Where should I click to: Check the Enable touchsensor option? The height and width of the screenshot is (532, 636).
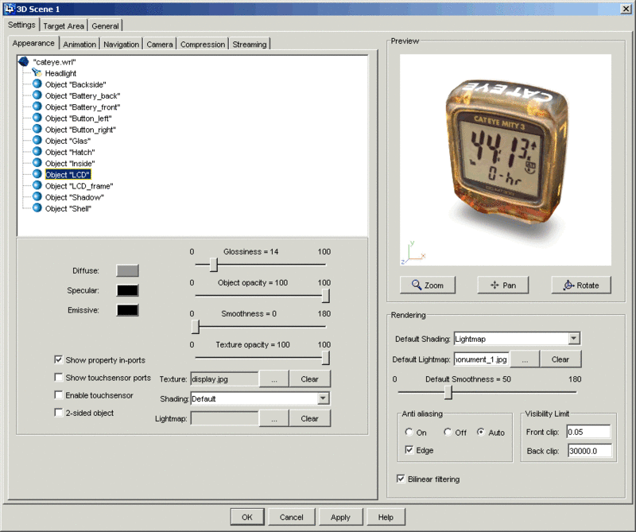(x=58, y=395)
